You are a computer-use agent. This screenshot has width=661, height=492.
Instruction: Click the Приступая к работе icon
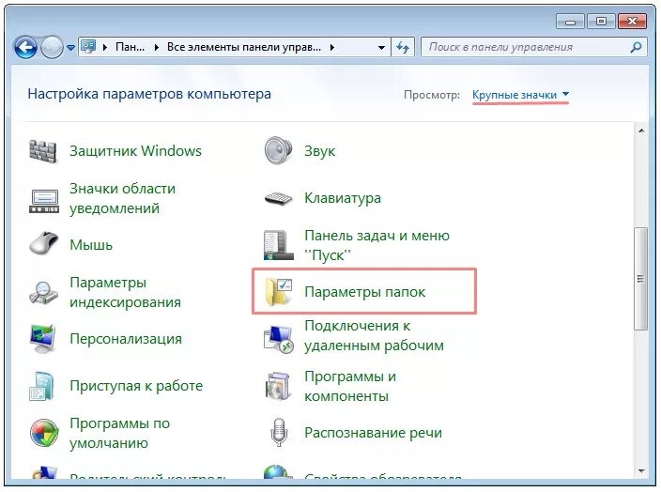click(x=42, y=386)
